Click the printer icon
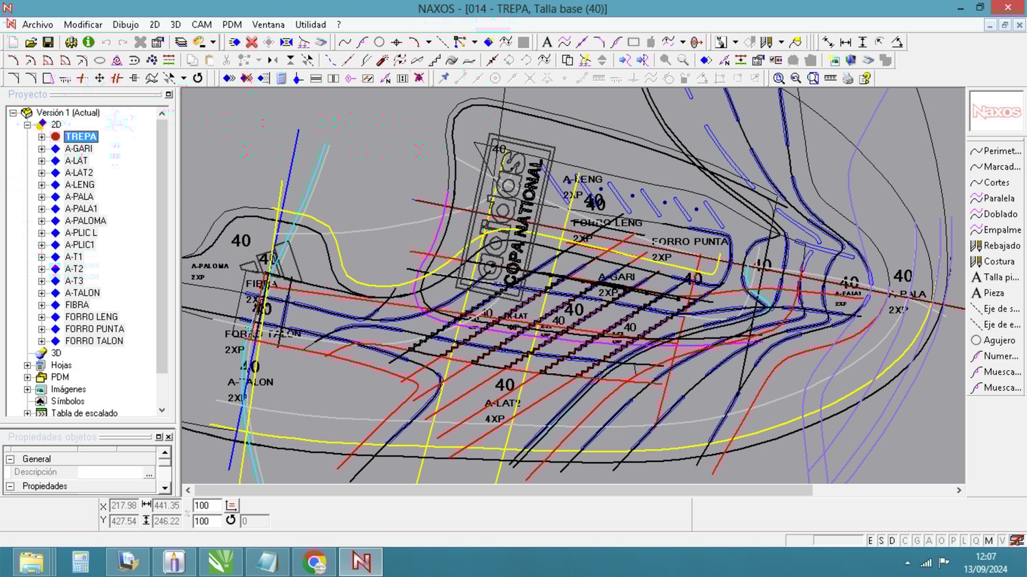Viewport: 1027px width, 577px height. click(x=848, y=78)
